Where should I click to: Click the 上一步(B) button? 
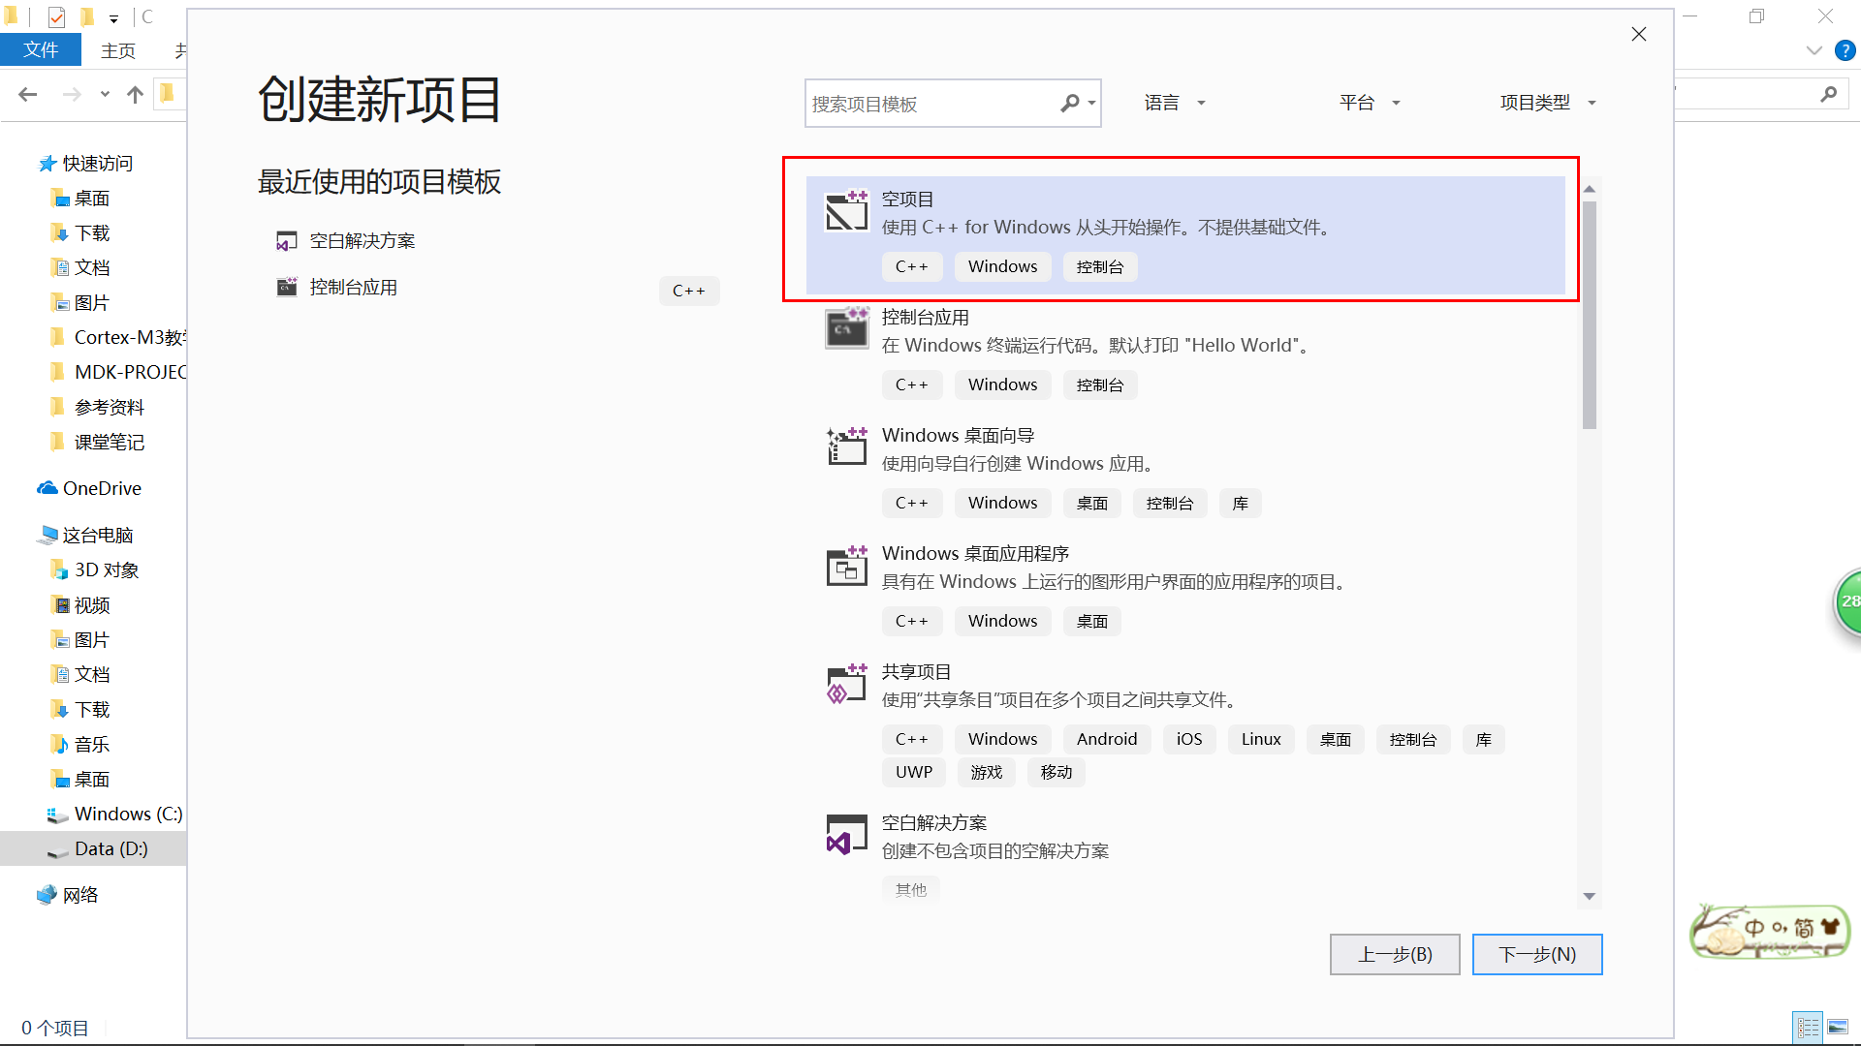coord(1394,955)
